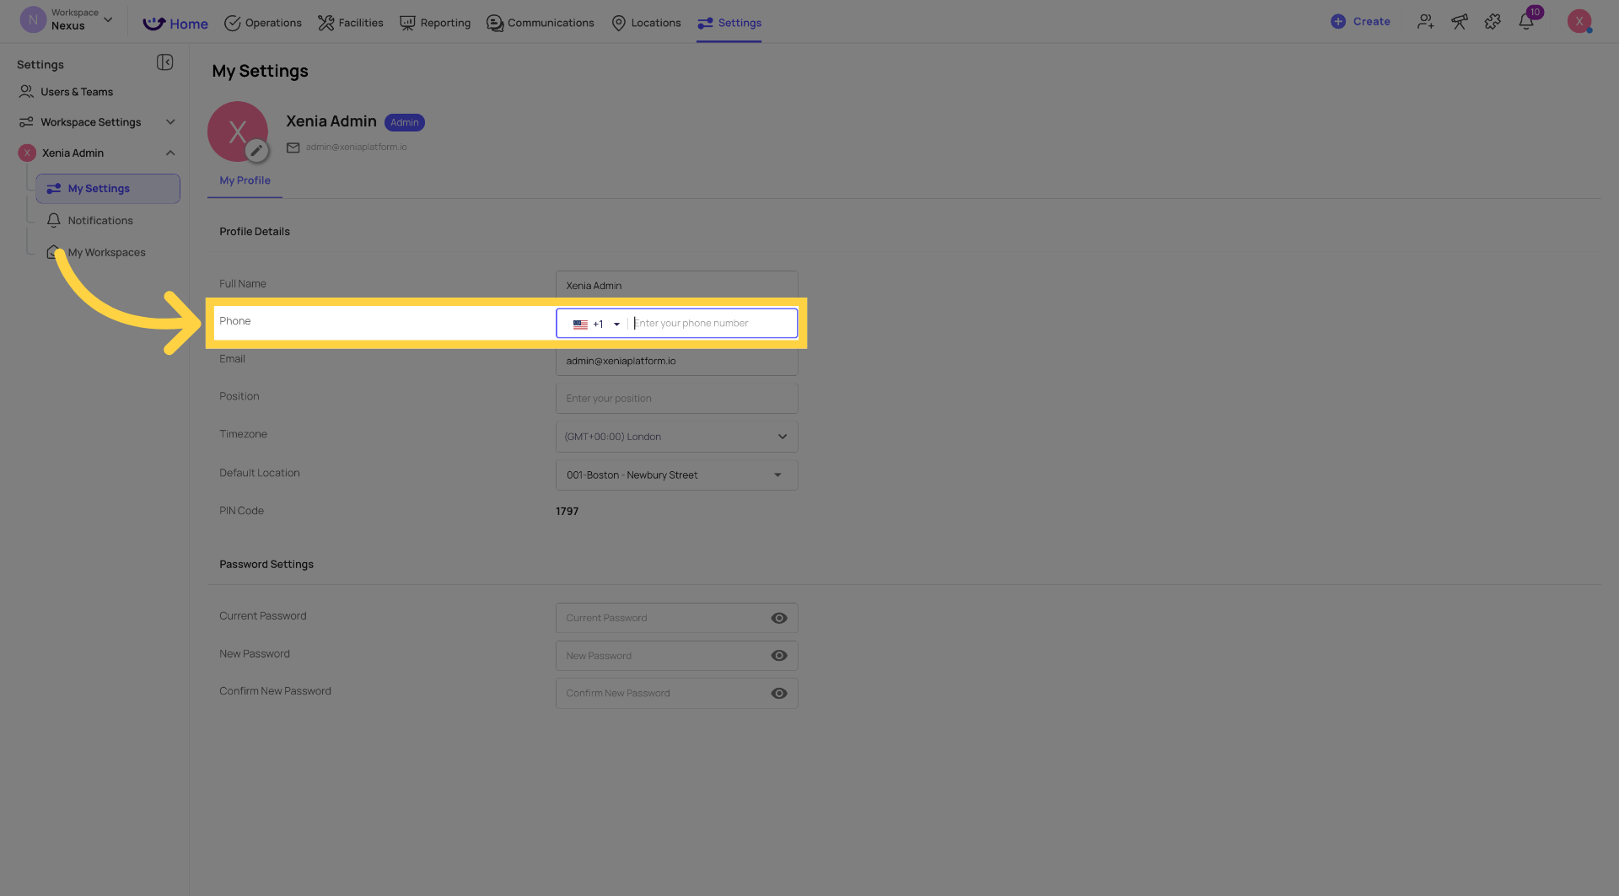Collapse the Xenia Admin sidebar section
This screenshot has height=896, width=1619.
tap(170, 153)
